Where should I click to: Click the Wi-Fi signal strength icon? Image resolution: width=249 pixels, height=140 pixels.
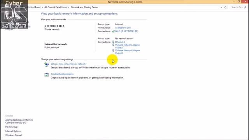pos(113,31)
